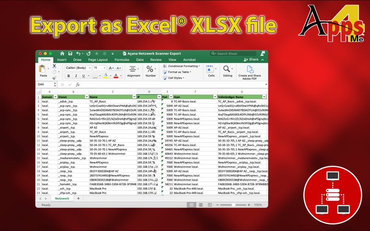The height and width of the screenshot is (231, 370).
Task: Open the Cells group
Action: click(x=211, y=71)
